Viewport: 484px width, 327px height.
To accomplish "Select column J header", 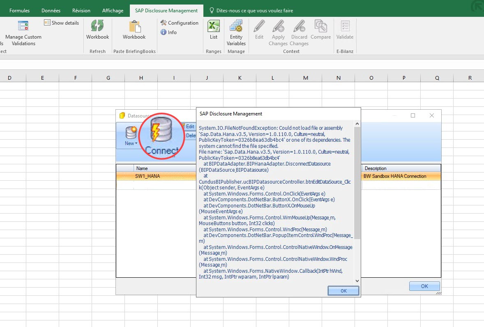I will (207, 78).
